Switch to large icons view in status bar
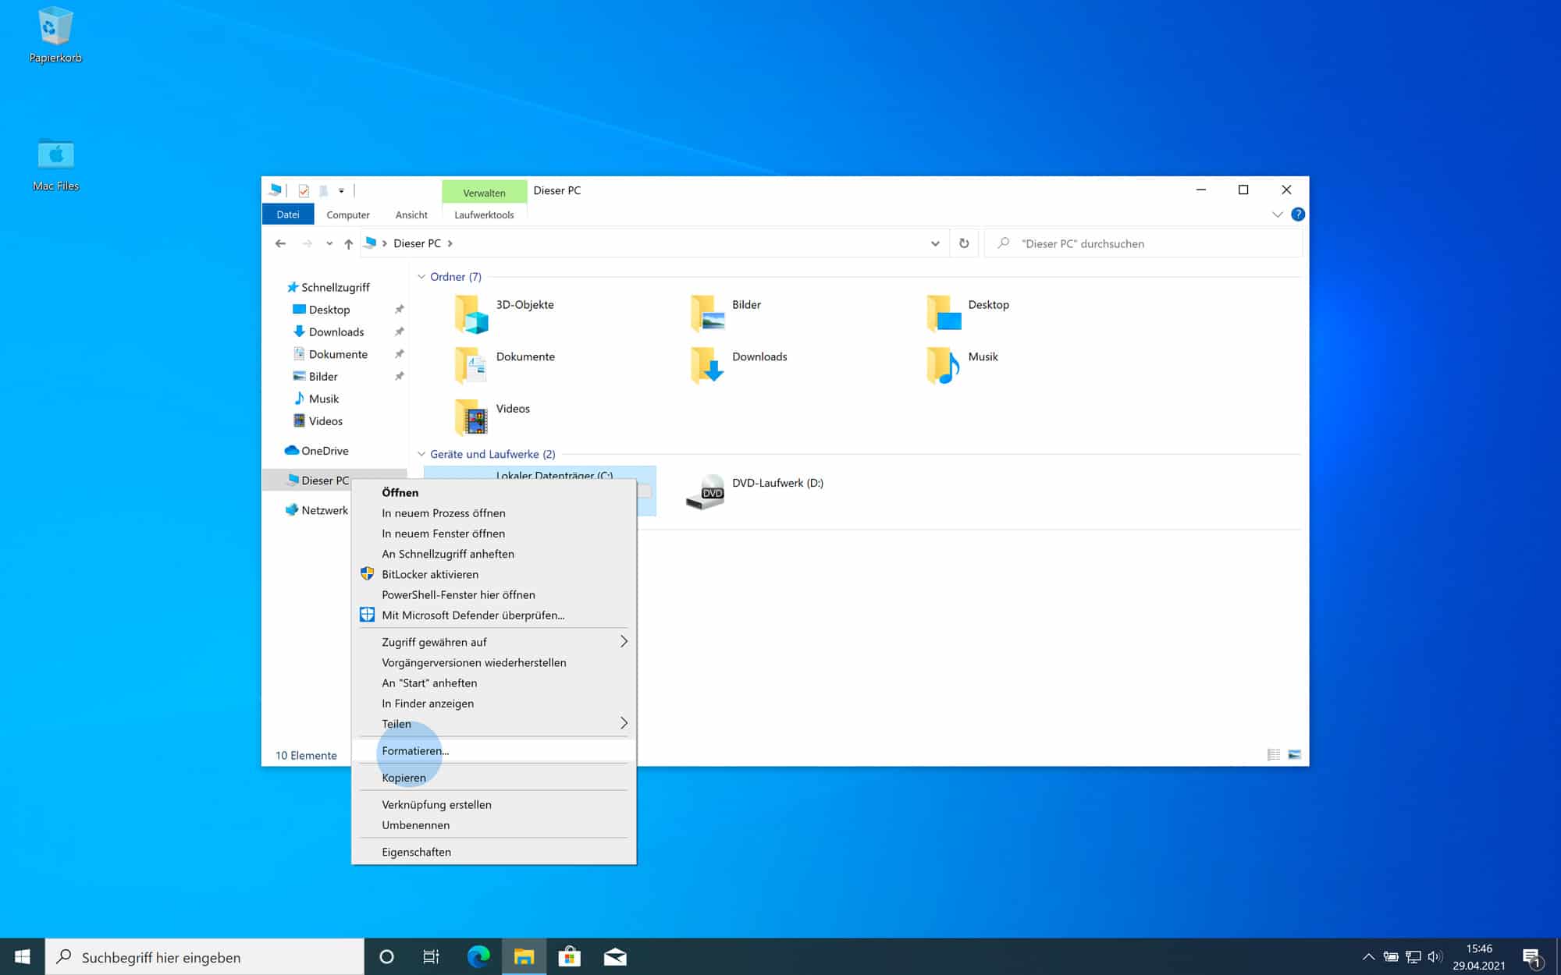Viewport: 1561px width, 975px height. [x=1295, y=754]
